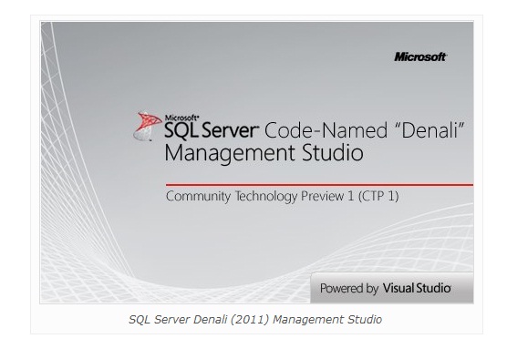Click the red SQL Server logo icon
The image size is (507, 349).
pos(147,126)
